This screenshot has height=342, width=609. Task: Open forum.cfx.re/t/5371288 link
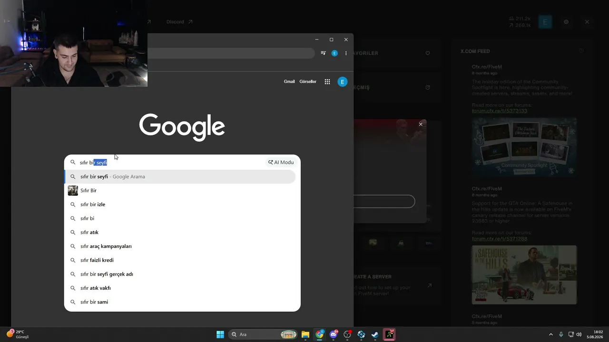pyautogui.click(x=500, y=239)
